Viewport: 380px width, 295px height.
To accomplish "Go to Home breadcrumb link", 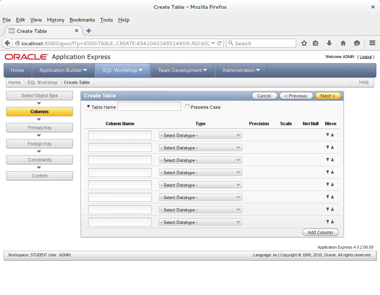I will 15,82.
